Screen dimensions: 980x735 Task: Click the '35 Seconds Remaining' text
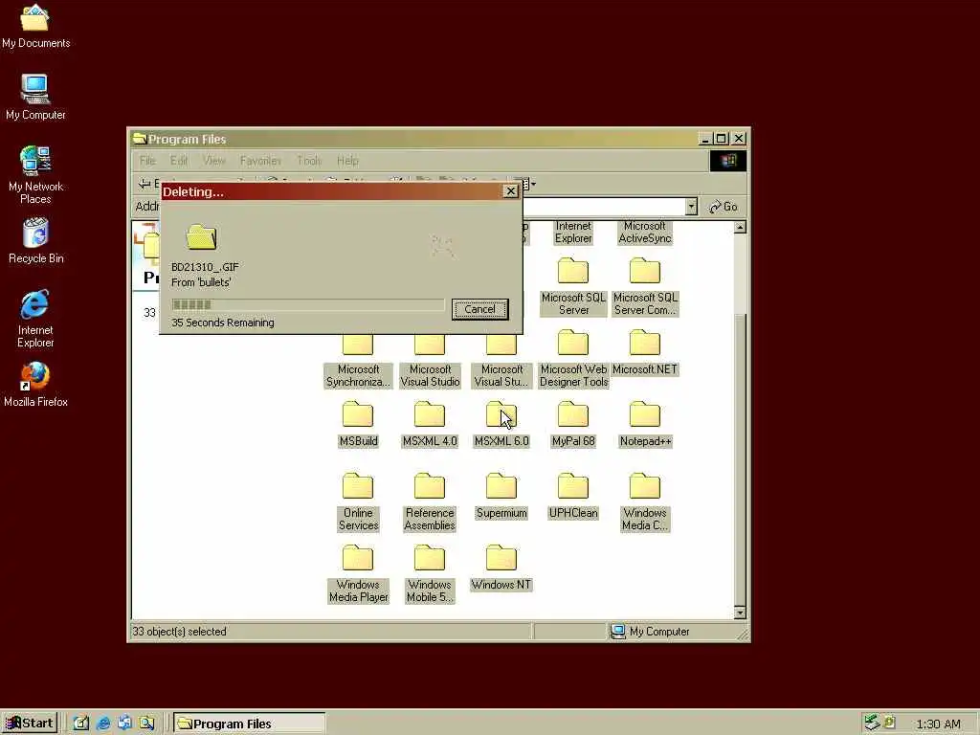point(222,323)
